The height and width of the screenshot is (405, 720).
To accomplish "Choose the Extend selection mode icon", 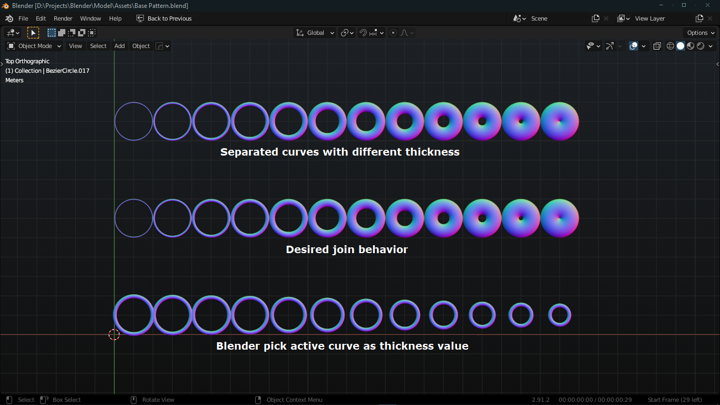I will point(62,33).
